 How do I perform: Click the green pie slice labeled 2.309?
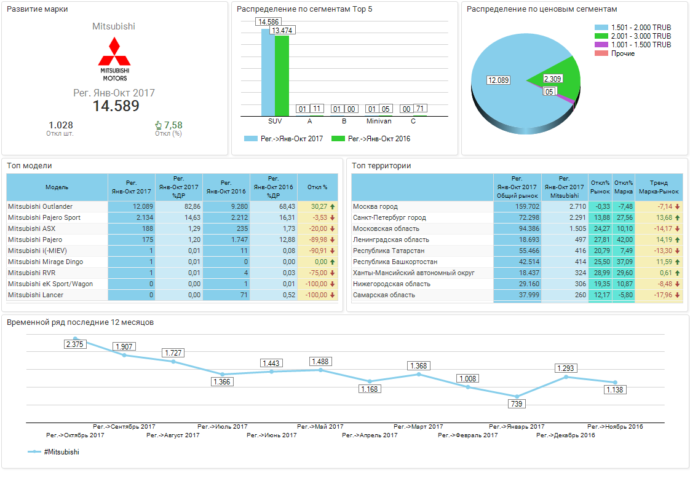(557, 71)
